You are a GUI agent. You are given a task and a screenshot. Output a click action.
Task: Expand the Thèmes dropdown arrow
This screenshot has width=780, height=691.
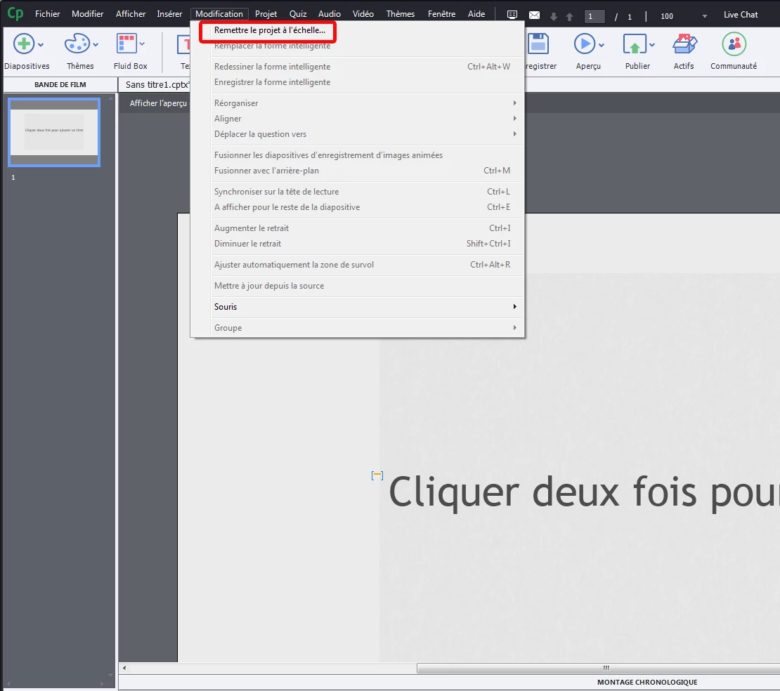(x=96, y=45)
